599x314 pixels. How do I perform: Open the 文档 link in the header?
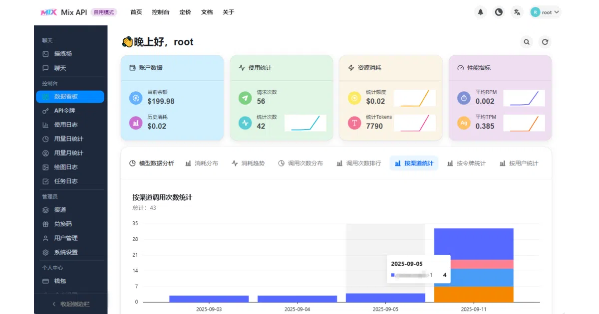[x=207, y=12]
